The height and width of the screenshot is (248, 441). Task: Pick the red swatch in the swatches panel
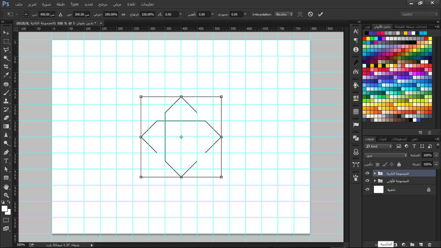coord(365,39)
